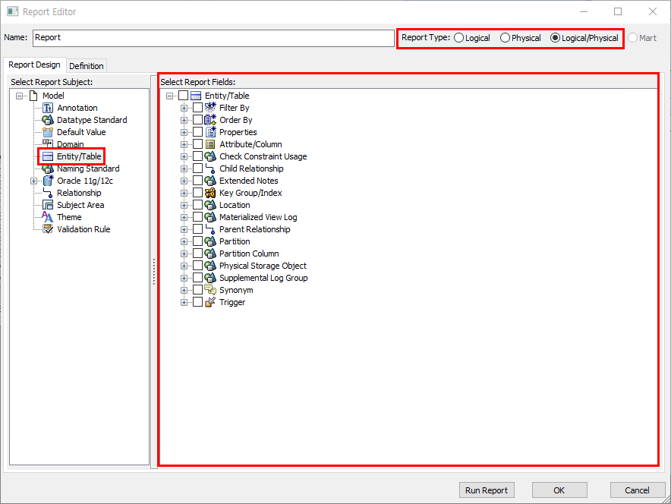671x504 pixels.
Task: Select Naming Standard in the subject tree
Action: pyautogui.click(x=88, y=169)
